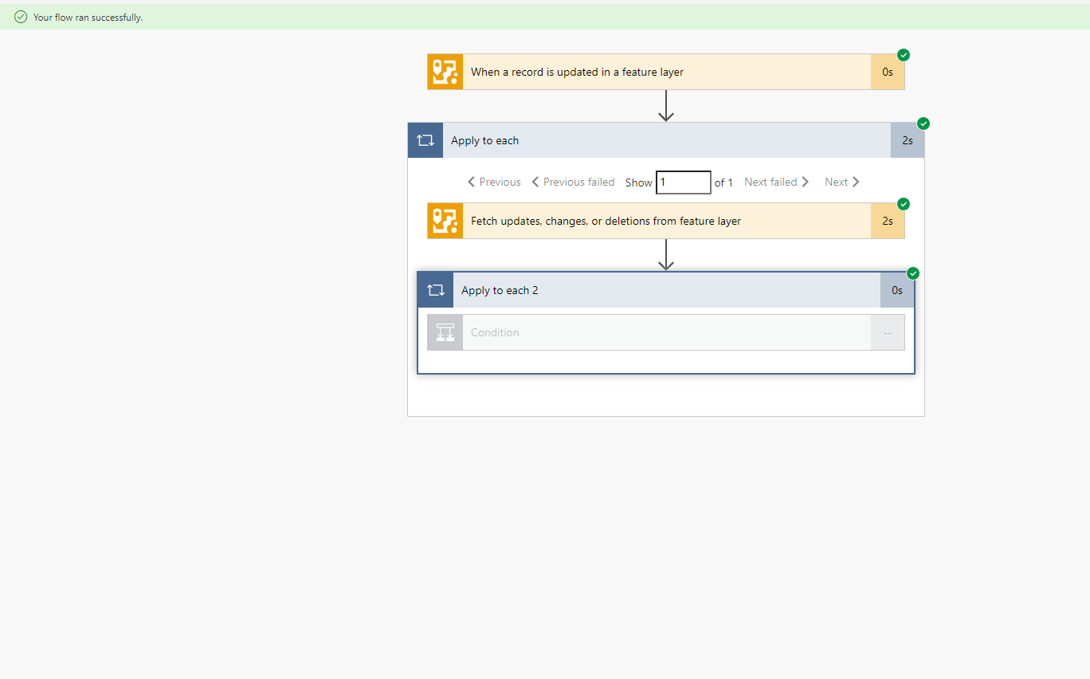Image resolution: width=1090 pixels, height=679 pixels.
Task: Expand the Next iteration chevron
Action: (x=857, y=182)
